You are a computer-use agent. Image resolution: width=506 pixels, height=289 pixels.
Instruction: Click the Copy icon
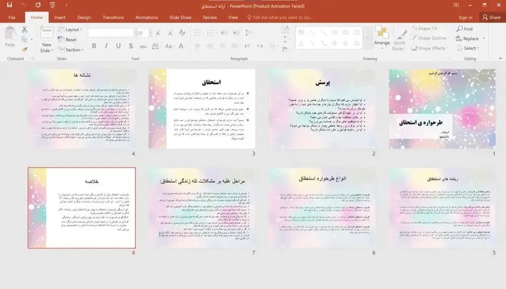(24, 39)
